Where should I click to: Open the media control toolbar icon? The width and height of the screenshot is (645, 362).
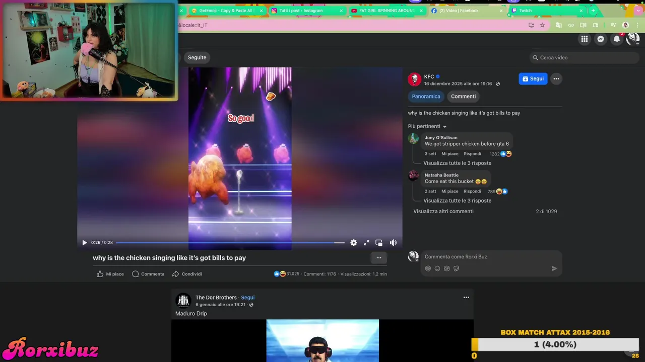(x=613, y=25)
